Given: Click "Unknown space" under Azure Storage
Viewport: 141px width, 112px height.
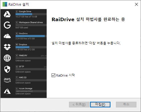Looking at the screenshot, I should click(23, 94).
